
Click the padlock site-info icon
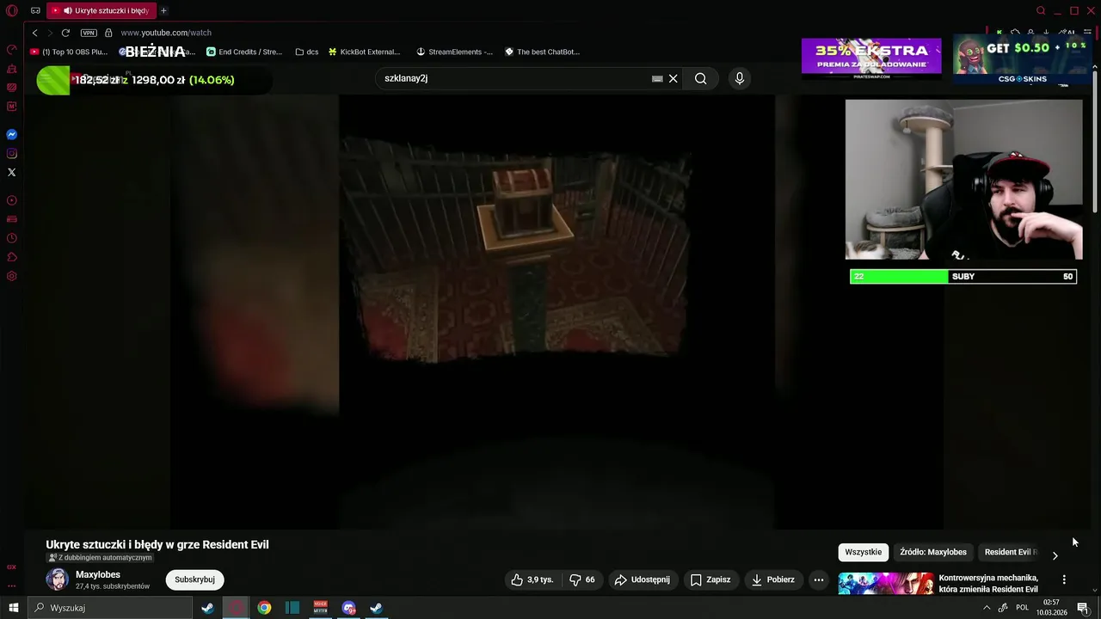108,33
